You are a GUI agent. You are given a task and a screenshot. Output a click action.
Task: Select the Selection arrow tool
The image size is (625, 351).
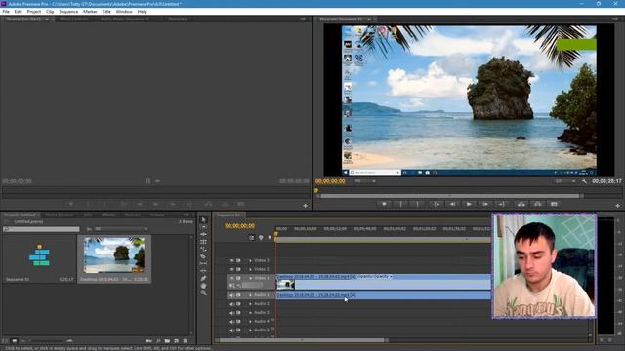click(x=203, y=219)
